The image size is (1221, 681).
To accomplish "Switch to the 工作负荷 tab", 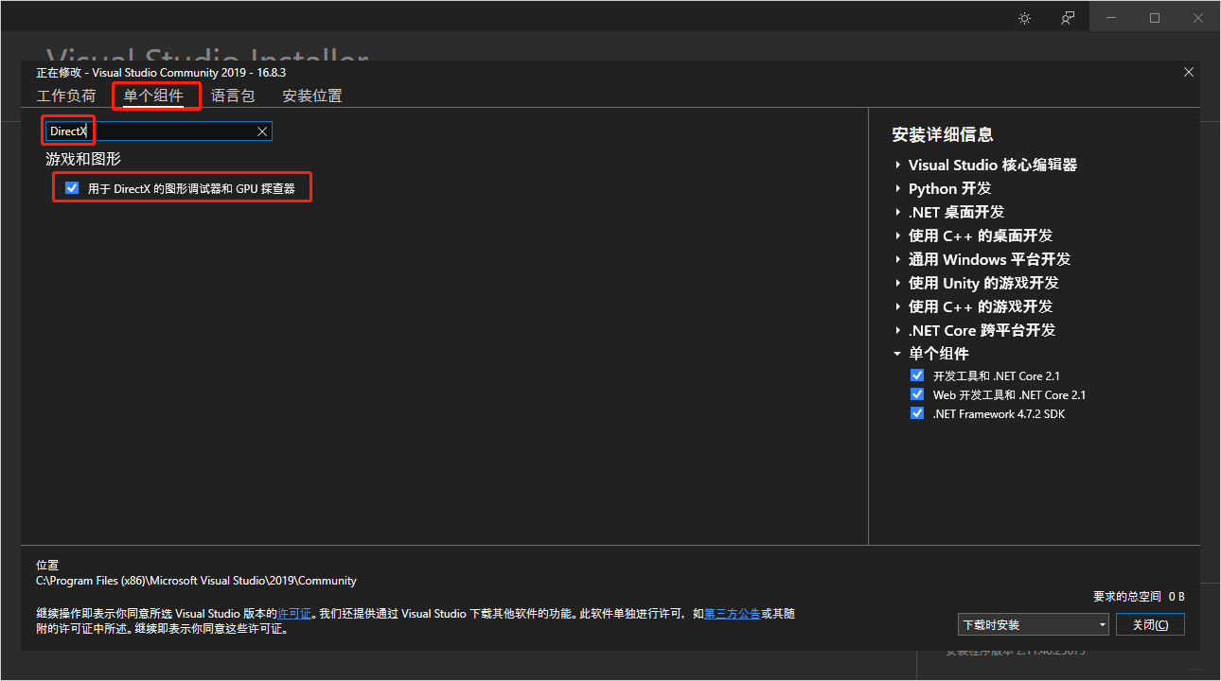I will (x=66, y=96).
